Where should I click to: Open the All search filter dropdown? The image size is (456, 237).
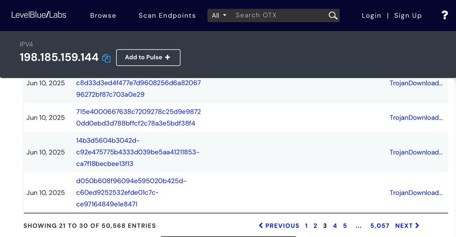click(219, 16)
